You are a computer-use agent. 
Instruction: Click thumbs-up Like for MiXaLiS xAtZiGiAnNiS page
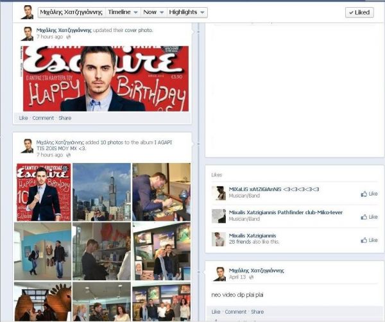point(369,194)
